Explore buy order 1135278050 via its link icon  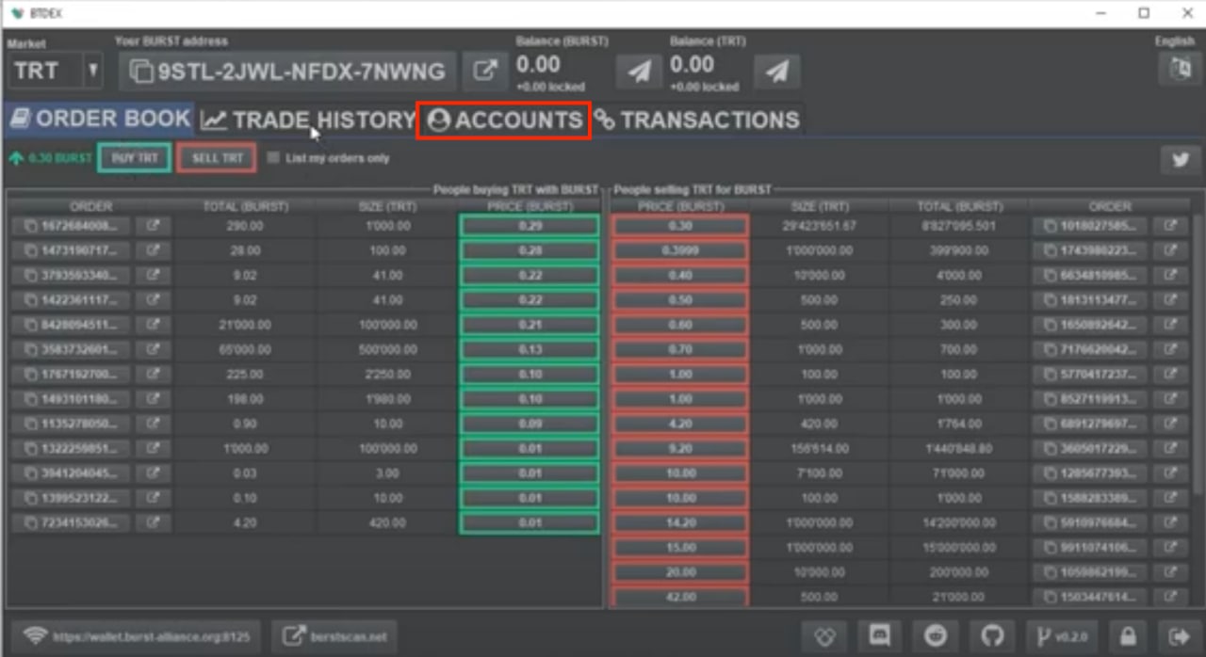(153, 424)
